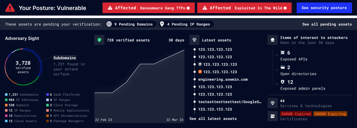
Task: Select the 1 Package Managers legend entry
Action: 65,121
